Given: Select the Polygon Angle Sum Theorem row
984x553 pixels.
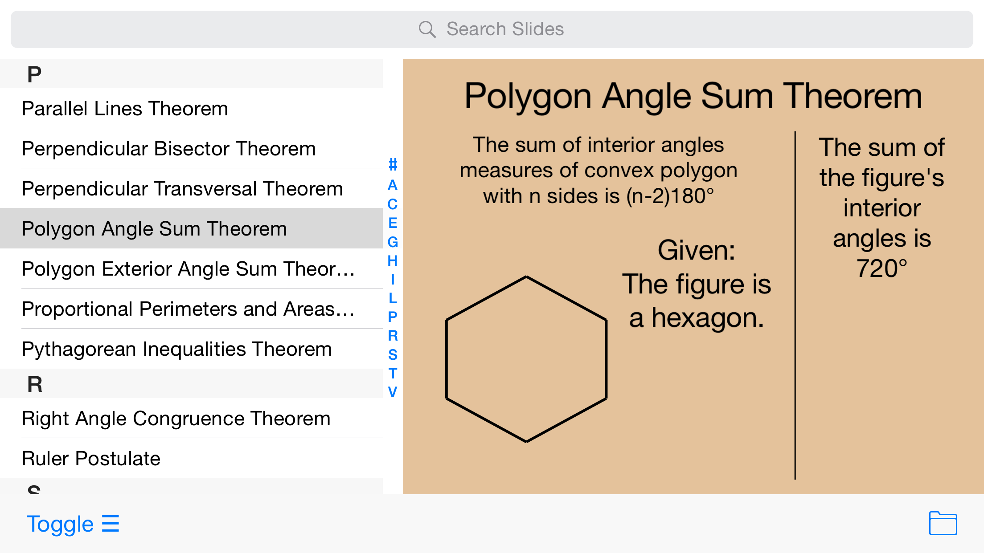Looking at the screenshot, I should [154, 229].
